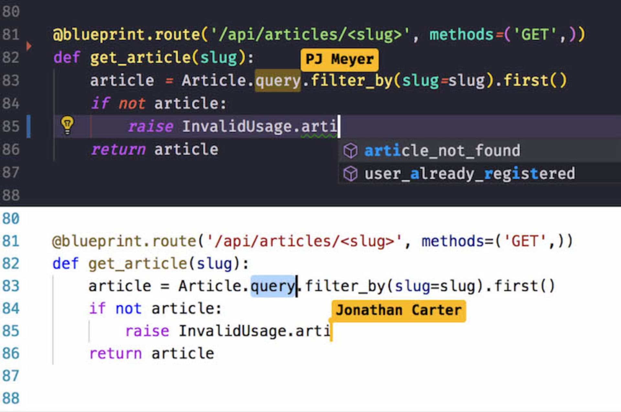This screenshot has width=621, height=412.
Task: Click 'filter_by' in the dark editor
Action: point(352,81)
